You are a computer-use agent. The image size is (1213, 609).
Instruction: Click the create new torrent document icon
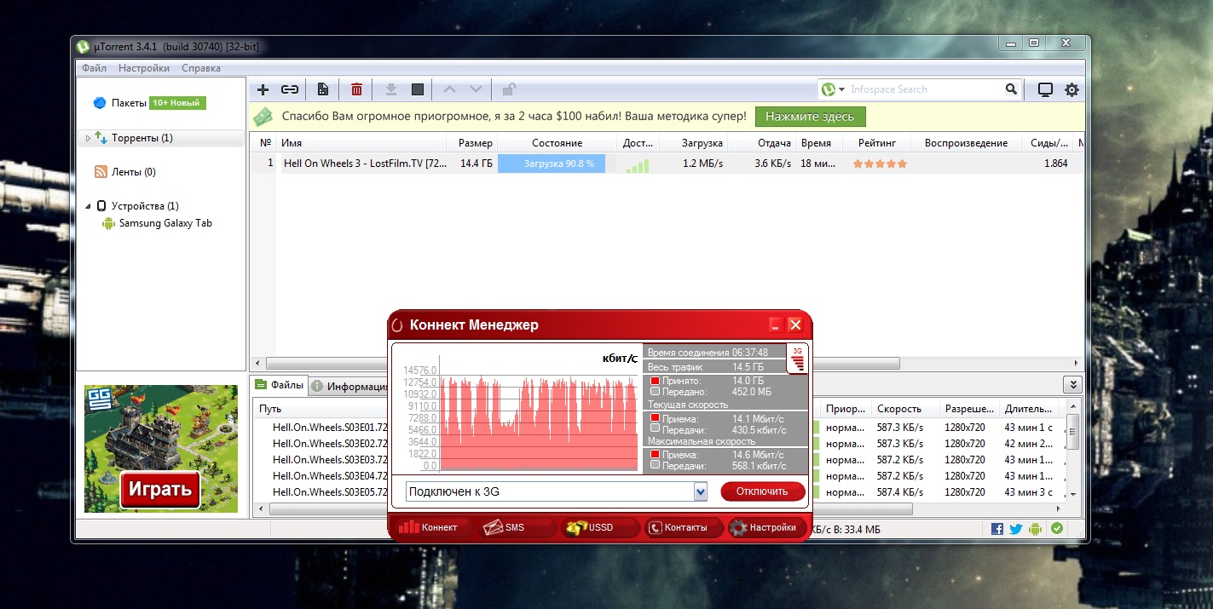pos(323,89)
